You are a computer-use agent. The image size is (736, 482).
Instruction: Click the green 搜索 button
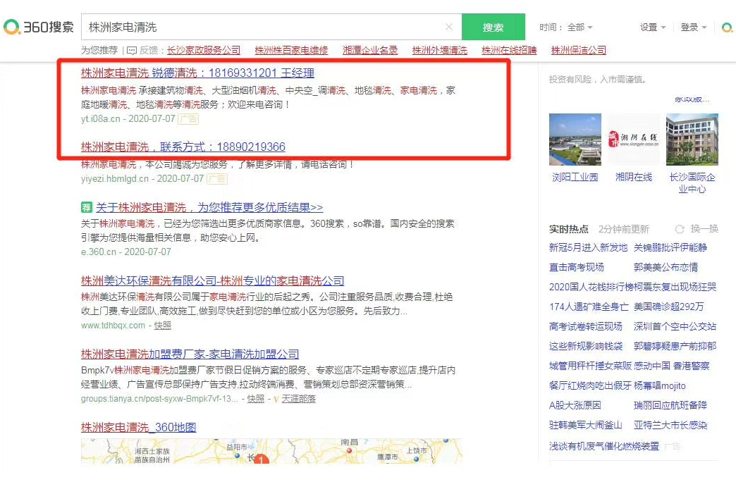point(493,27)
